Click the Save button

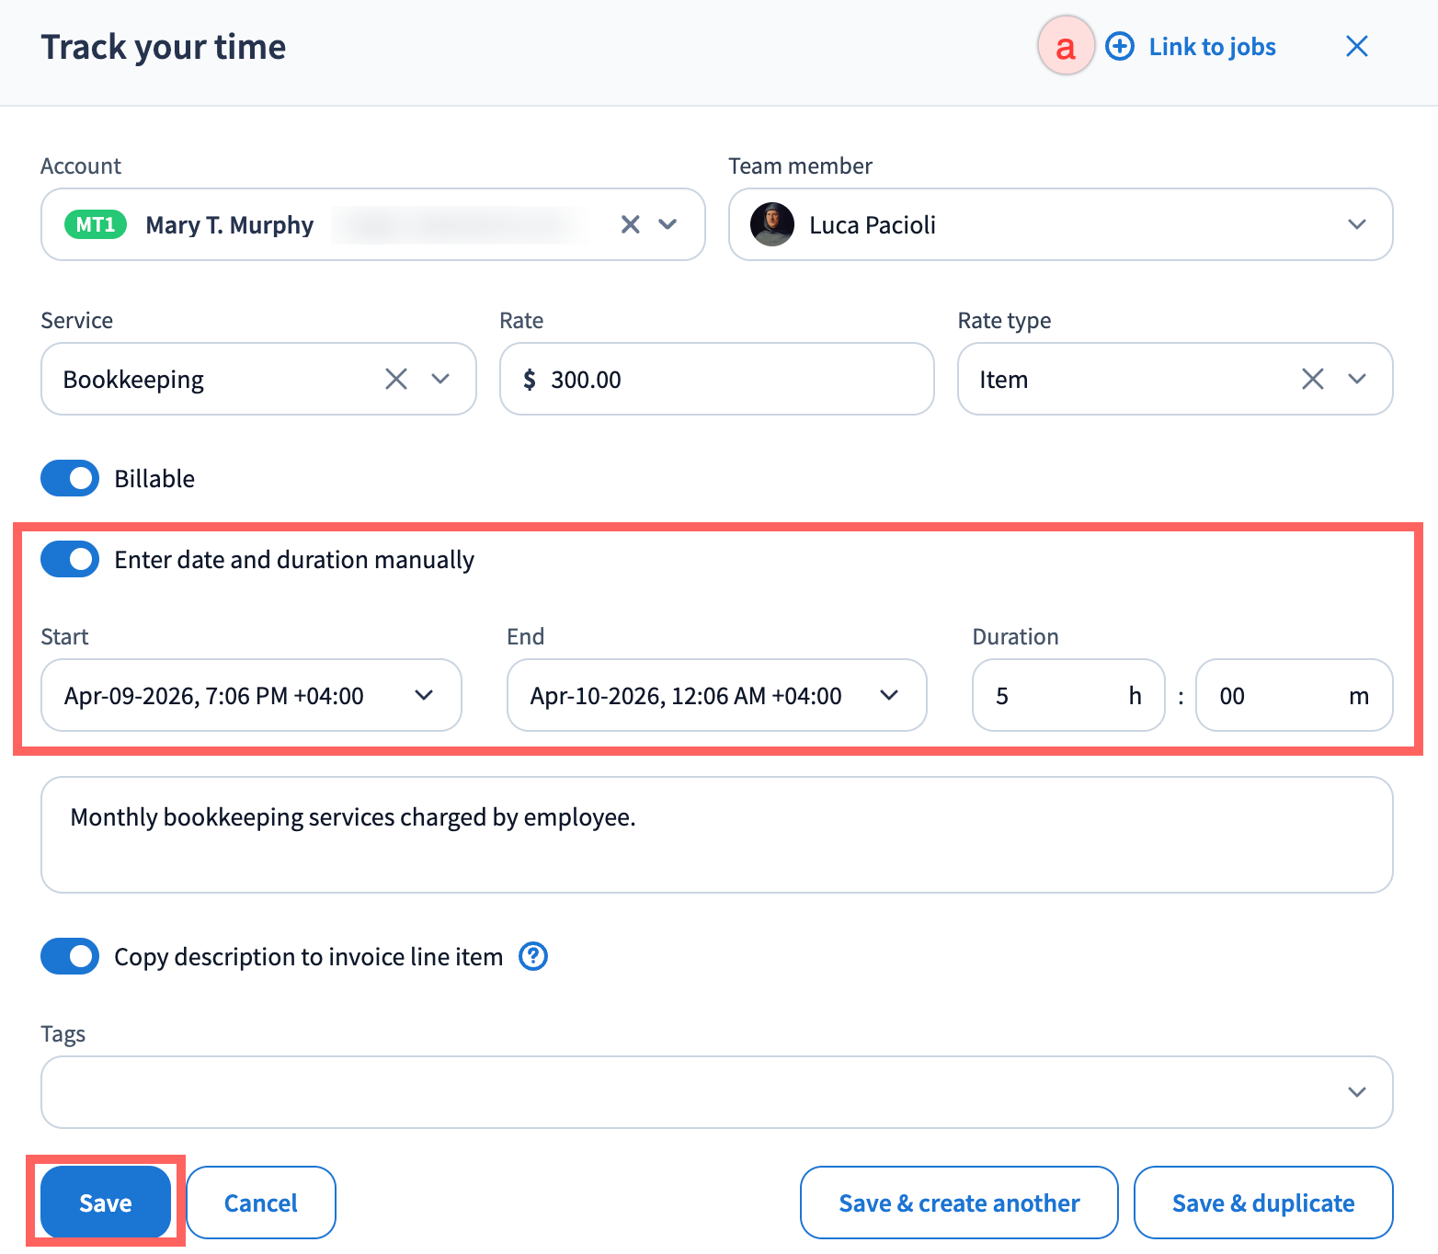(x=106, y=1203)
